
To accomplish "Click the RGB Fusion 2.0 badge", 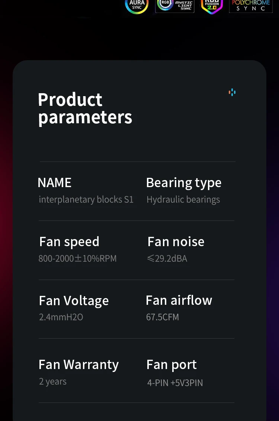I will coord(212,6).
